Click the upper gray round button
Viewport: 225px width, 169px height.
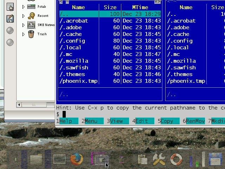pos(10,31)
